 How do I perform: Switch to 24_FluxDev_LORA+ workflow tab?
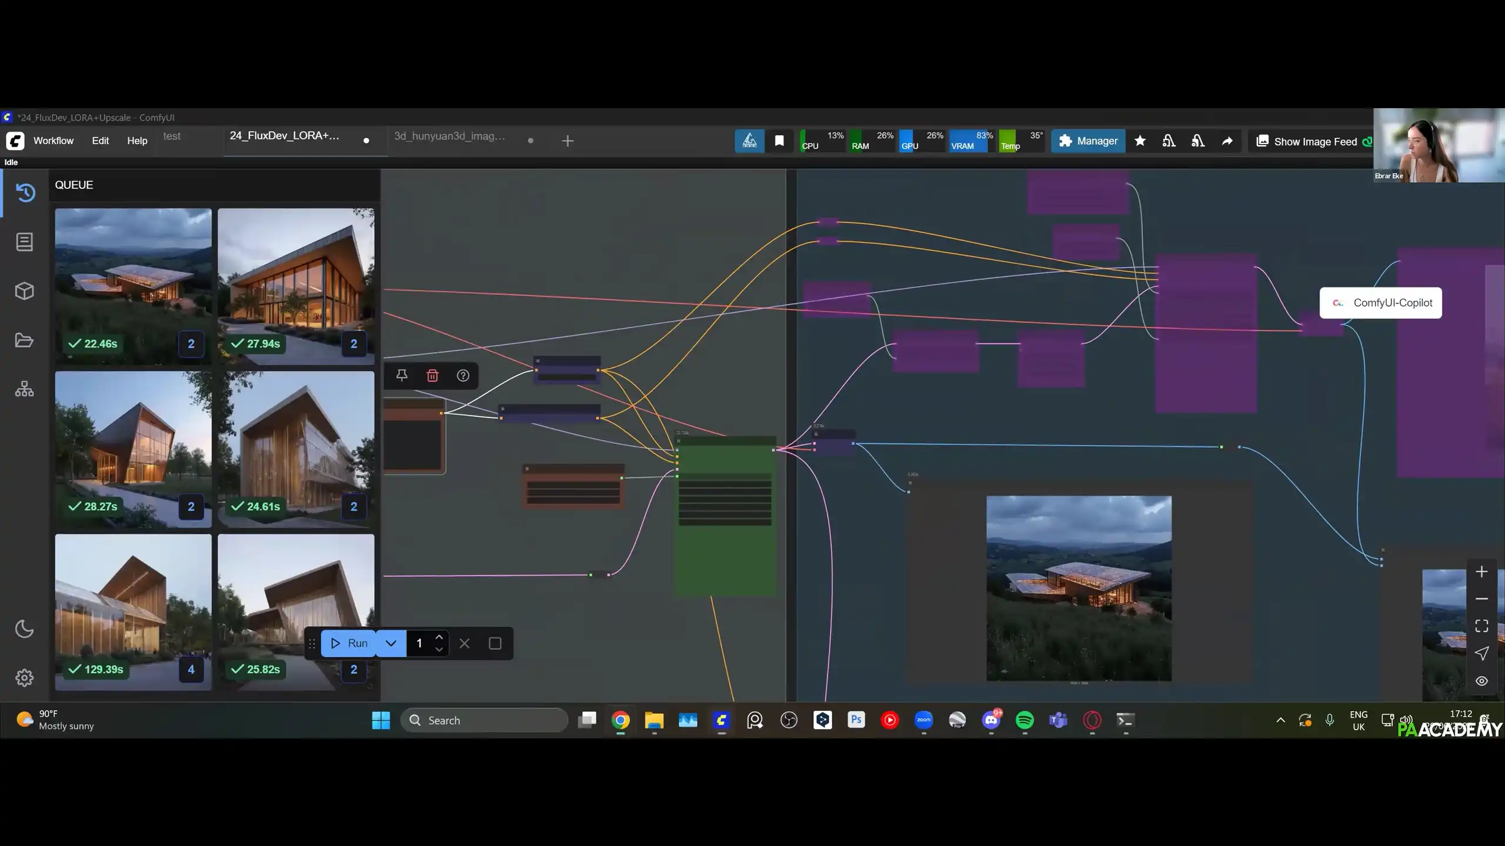(285, 136)
